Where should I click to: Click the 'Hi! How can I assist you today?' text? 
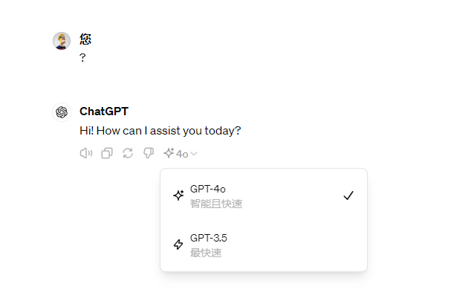[x=160, y=131]
